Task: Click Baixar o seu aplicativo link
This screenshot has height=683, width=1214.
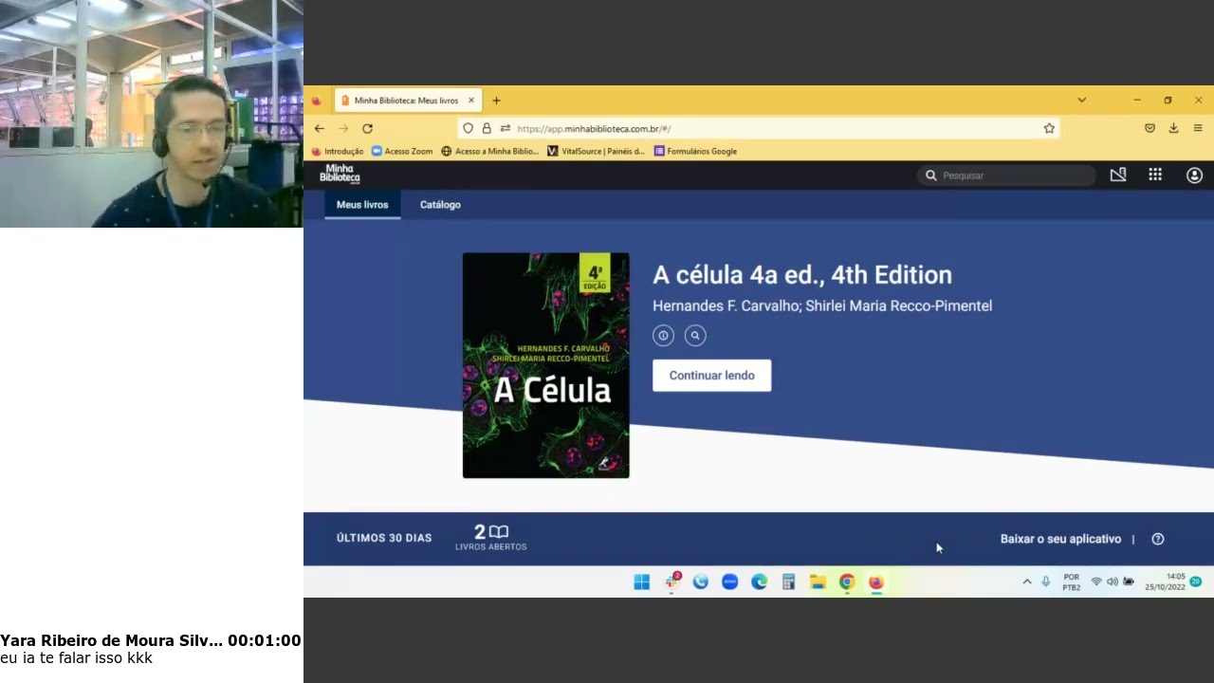Action: click(1060, 539)
